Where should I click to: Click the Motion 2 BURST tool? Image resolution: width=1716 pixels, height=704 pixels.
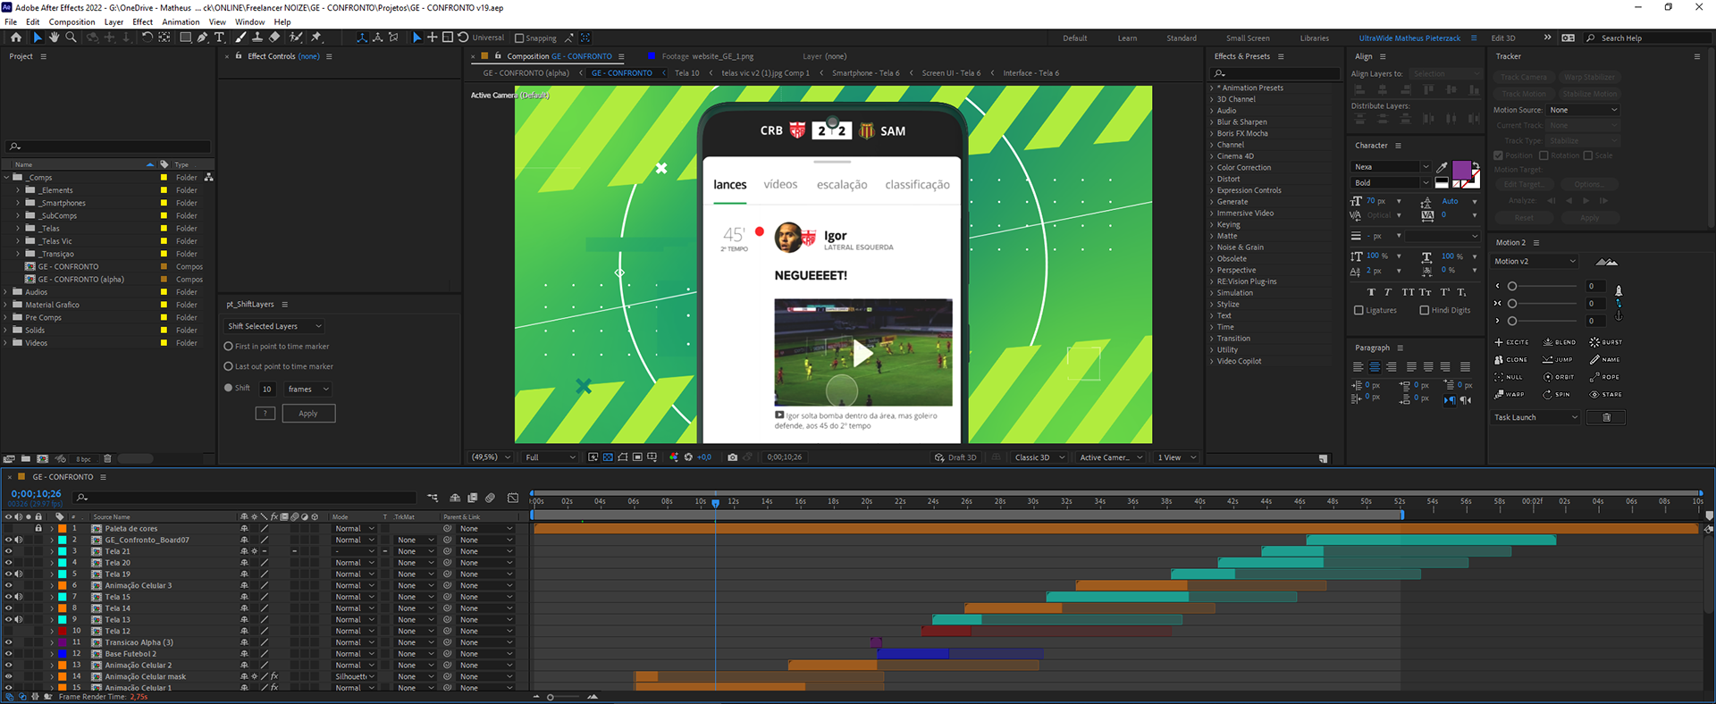[1606, 342]
